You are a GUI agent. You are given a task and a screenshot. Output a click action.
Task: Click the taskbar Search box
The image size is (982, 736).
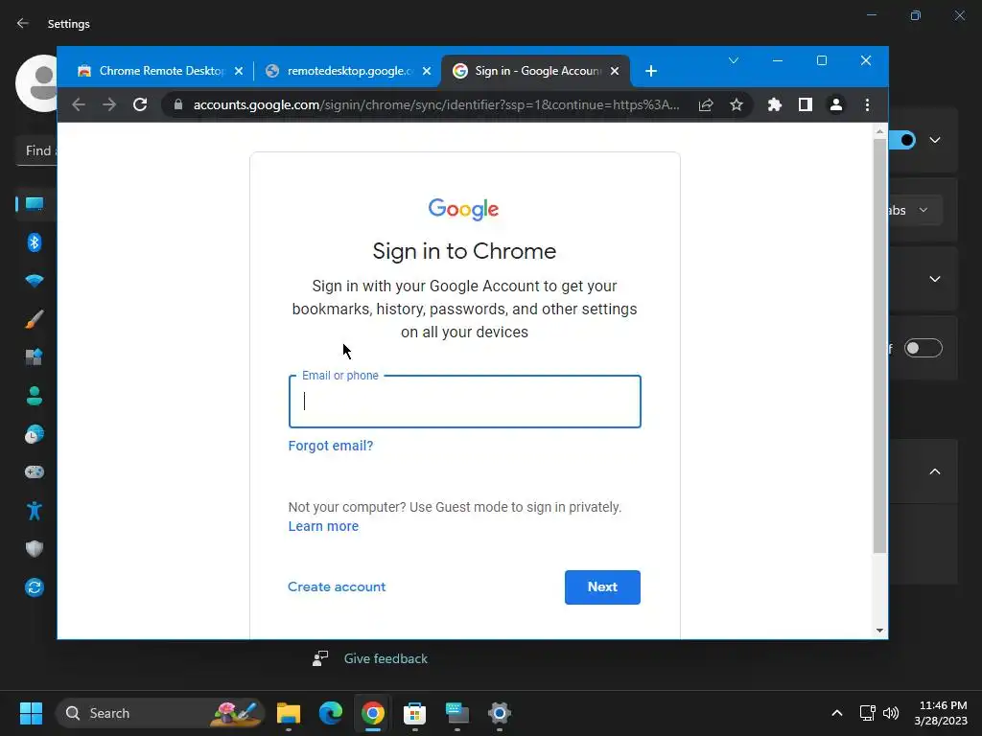point(161,713)
